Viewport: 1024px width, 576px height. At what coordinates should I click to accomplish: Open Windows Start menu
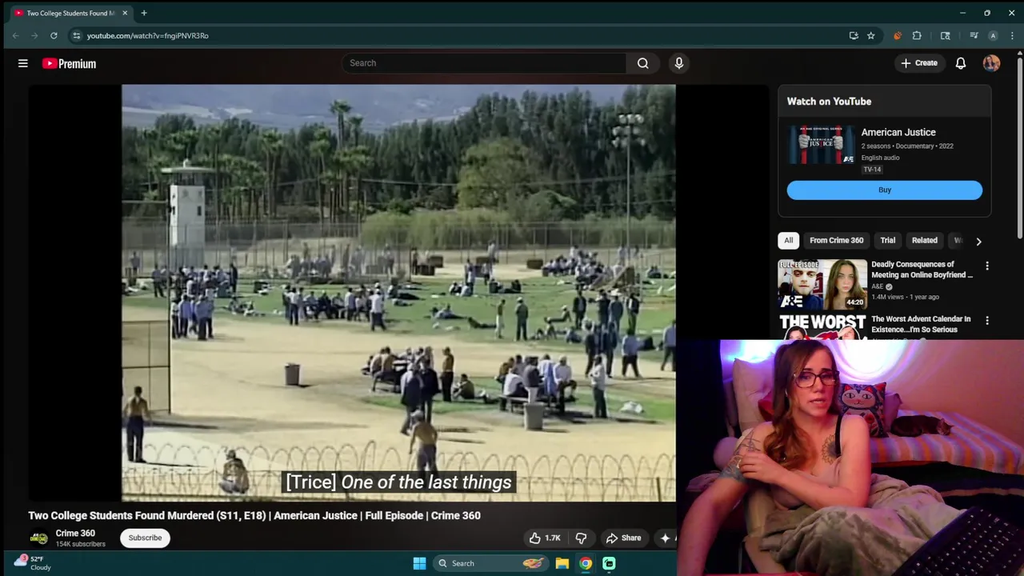pos(419,563)
